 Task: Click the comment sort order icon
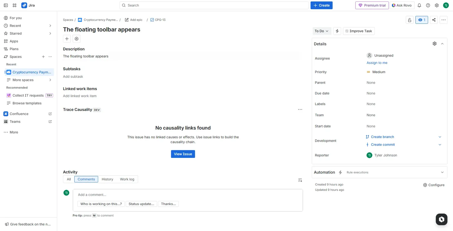coord(300,180)
